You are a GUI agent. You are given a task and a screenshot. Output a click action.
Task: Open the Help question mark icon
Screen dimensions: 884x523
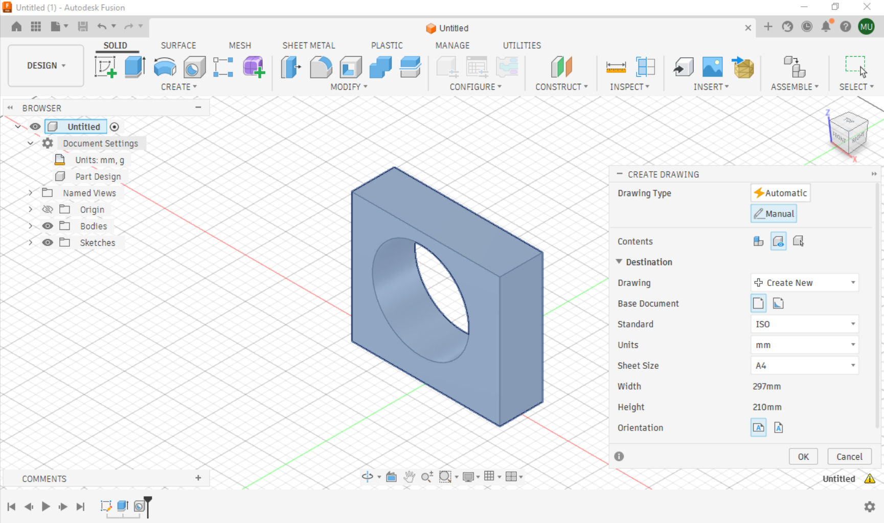point(846,27)
